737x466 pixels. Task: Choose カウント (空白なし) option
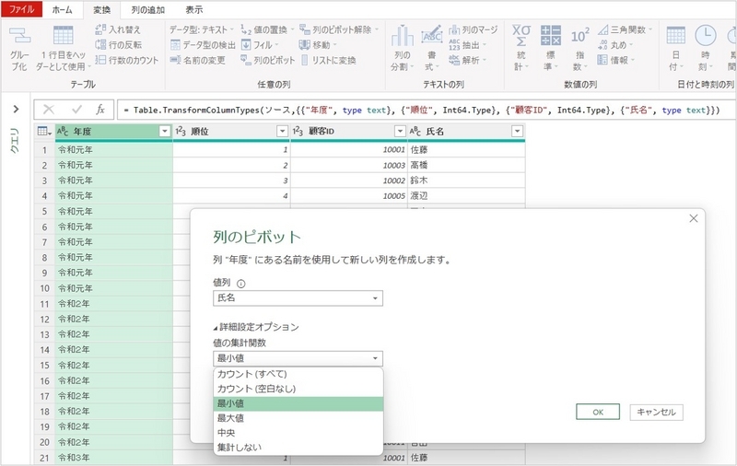click(x=298, y=389)
